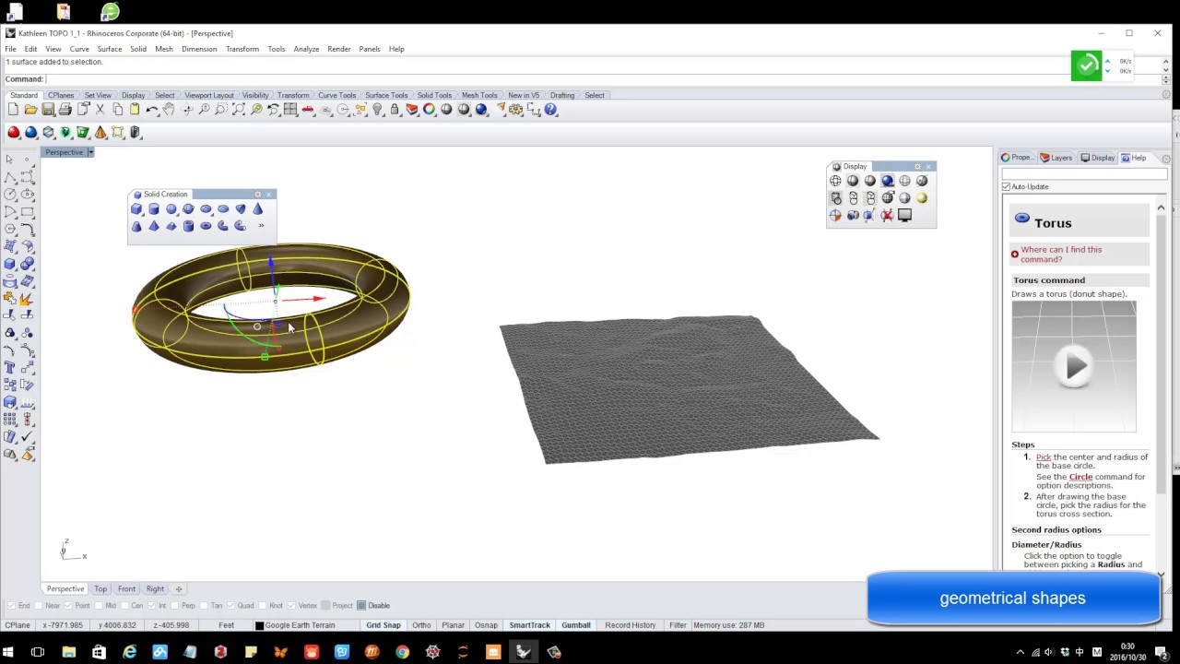The image size is (1180, 664).
Task: Select the Cylinder tool in the Solid Creation panel
Action: tap(154, 209)
